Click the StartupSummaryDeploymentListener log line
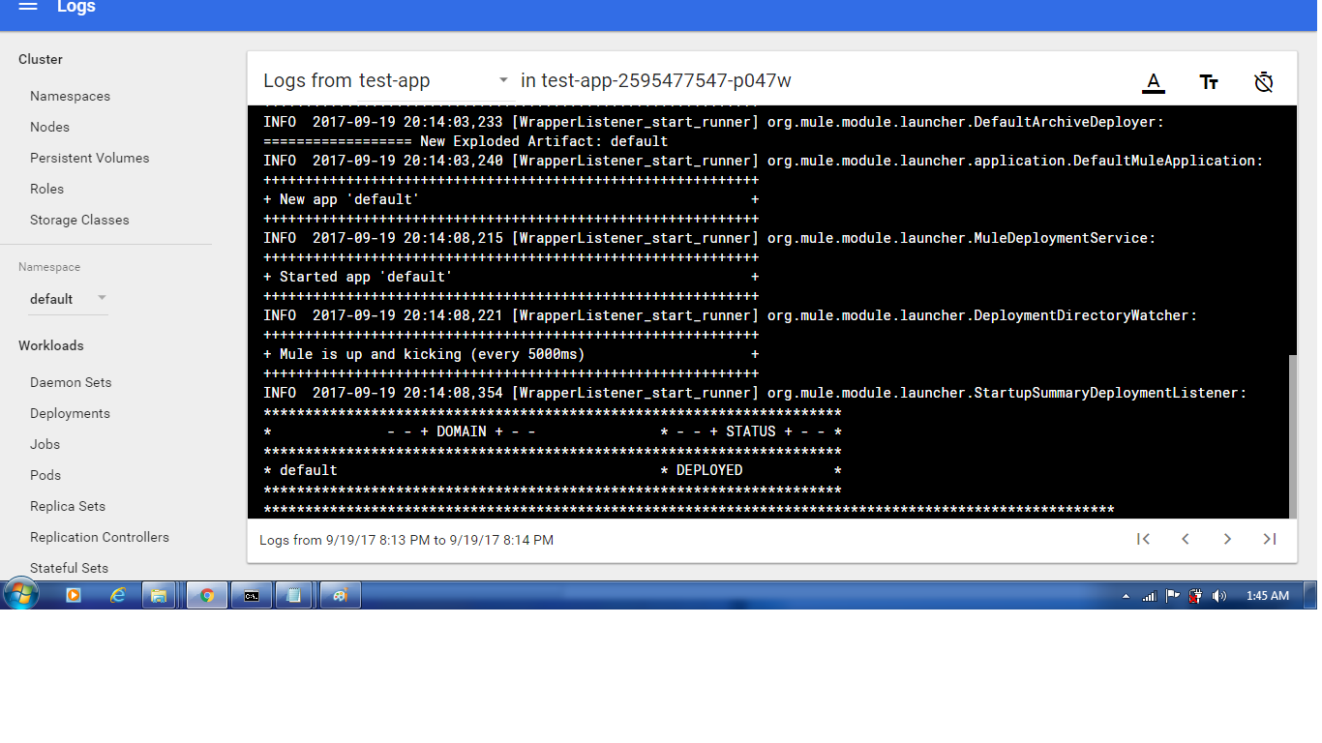 coord(755,393)
